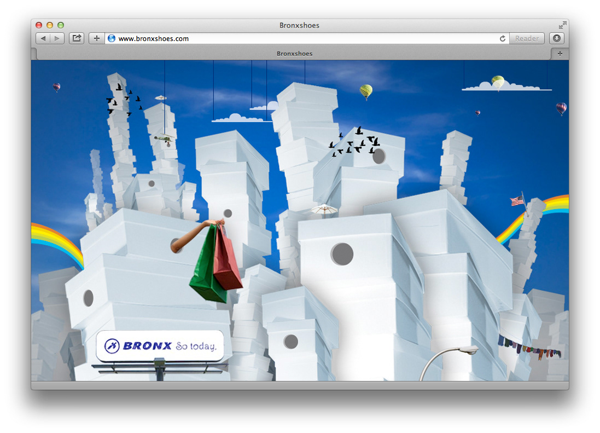Zoom the window with the green button
Screen dimensions: 600x433
[61, 25]
